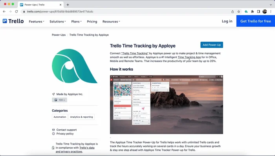This screenshot has height=156, width=275.
Task: Open the Apploye browser extension icon
Action: coord(246,11)
